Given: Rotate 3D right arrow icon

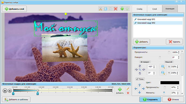Looking at the screenshot, I should coord(144,70).
